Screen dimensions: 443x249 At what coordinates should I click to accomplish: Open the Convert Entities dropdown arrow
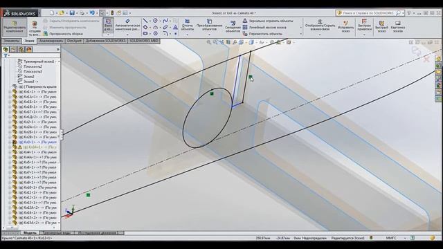(209, 35)
